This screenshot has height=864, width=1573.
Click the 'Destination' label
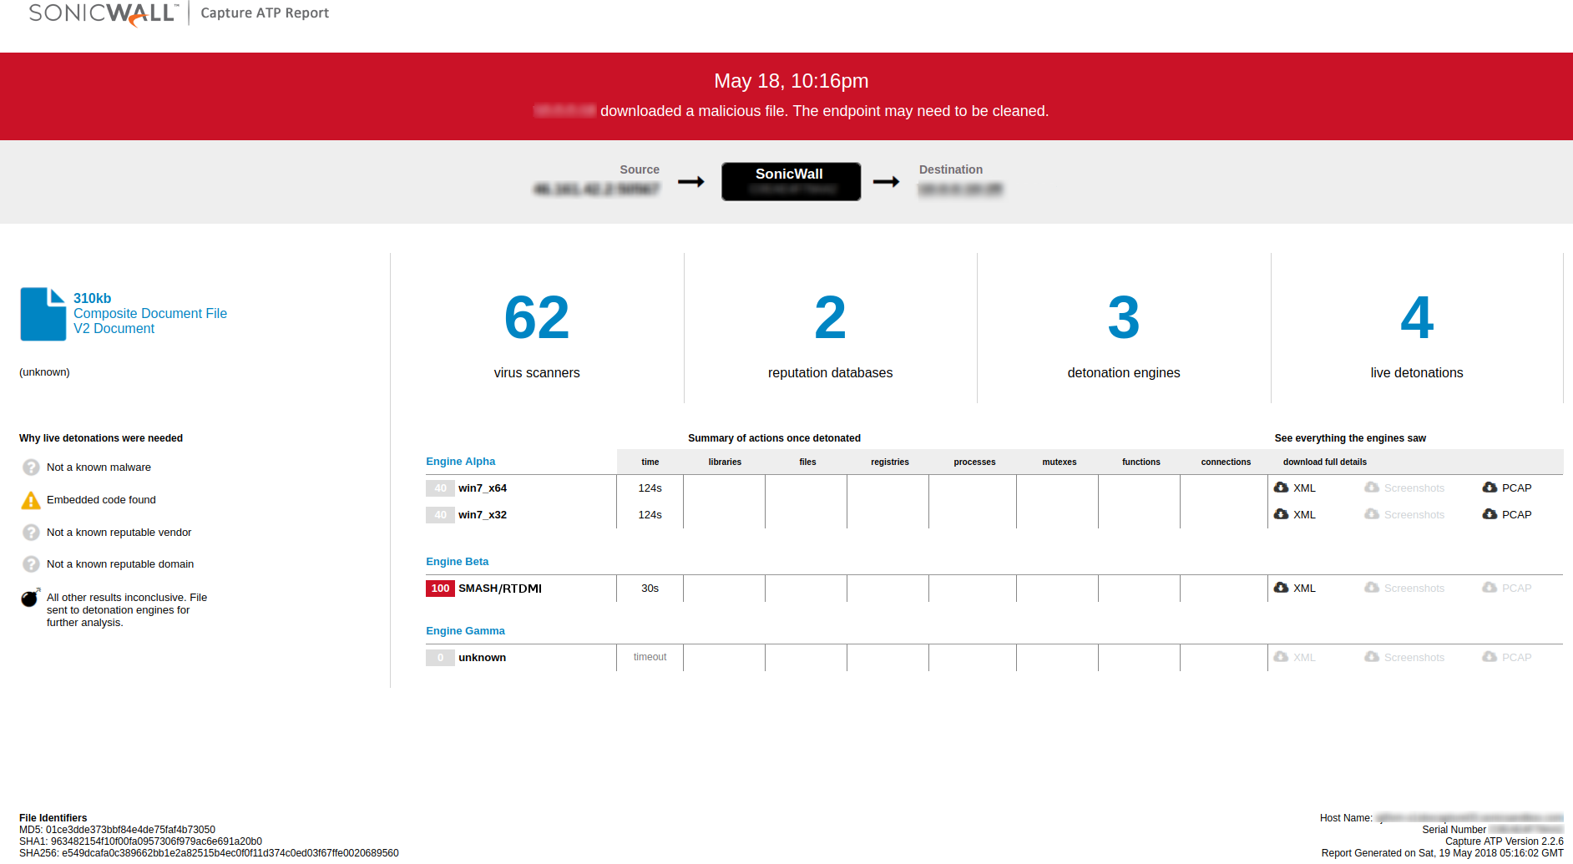click(x=951, y=169)
